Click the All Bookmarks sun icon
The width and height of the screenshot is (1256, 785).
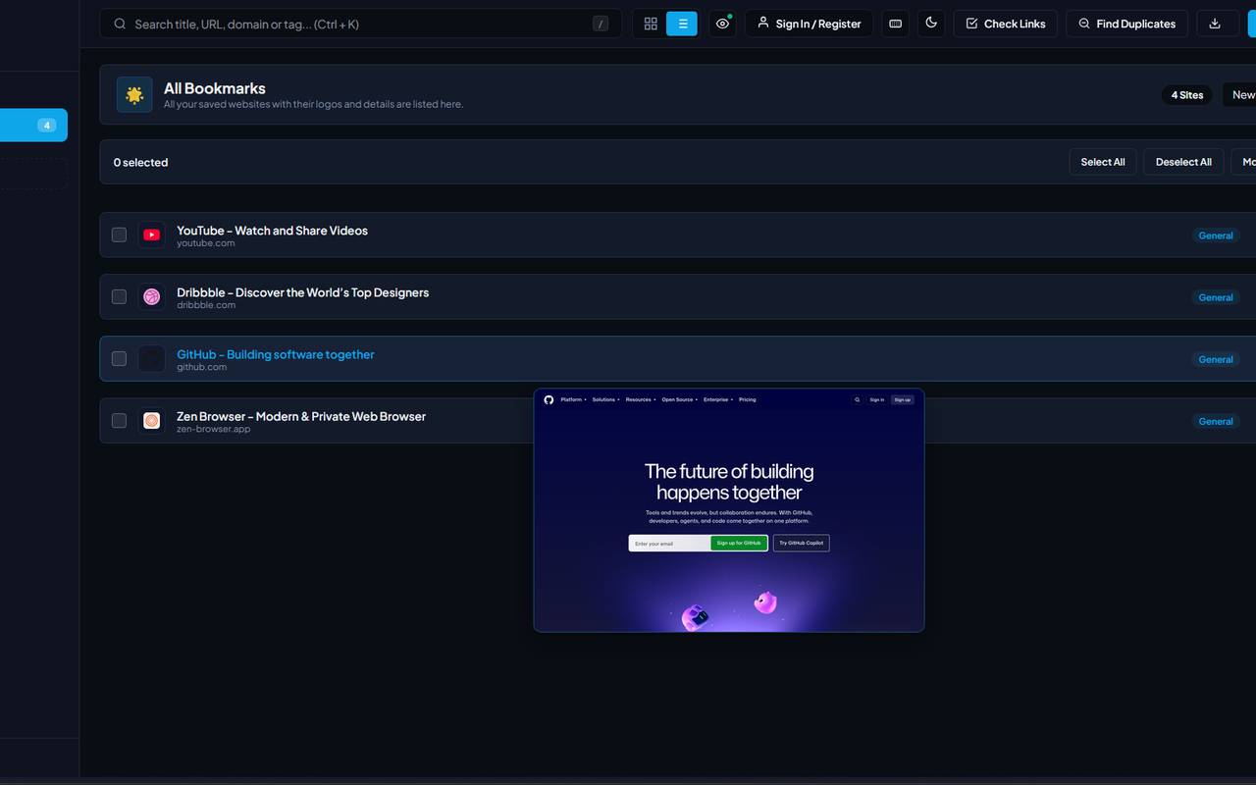click(134, 94)
